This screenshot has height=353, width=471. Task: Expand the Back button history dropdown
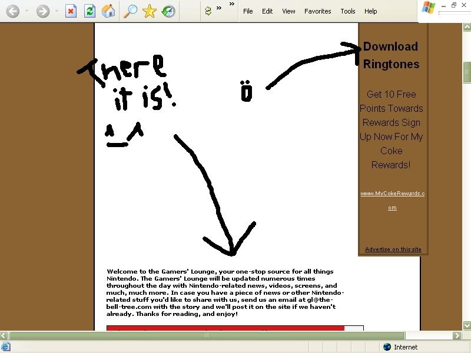[26, 11]
